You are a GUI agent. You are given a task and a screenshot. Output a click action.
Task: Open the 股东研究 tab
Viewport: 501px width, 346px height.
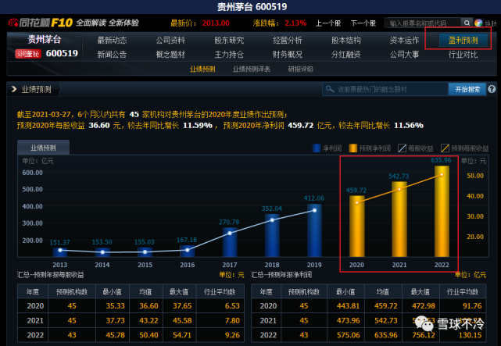[229, 40]
